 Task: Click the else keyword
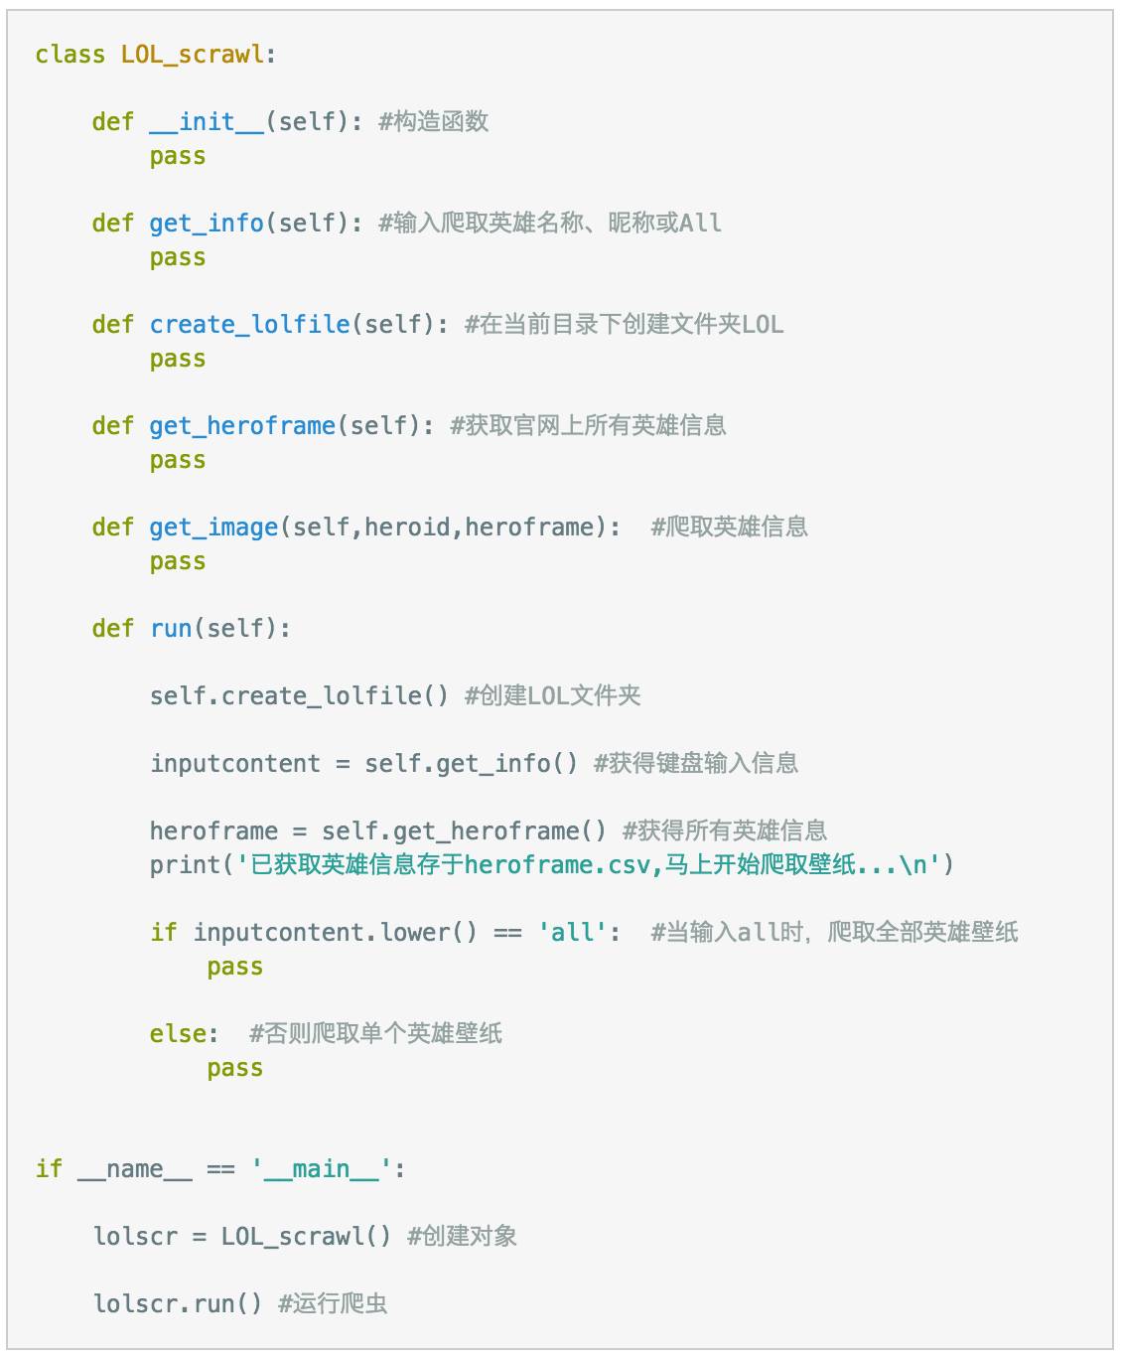(178, 1034)
